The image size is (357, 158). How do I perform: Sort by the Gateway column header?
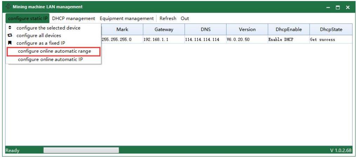tap(163, 30)
